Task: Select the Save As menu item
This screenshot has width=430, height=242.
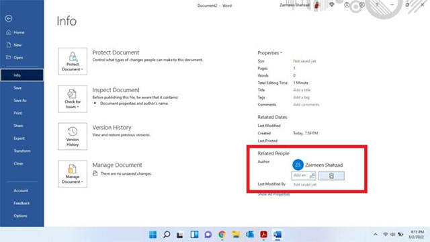Action: (x=20, y=100)
